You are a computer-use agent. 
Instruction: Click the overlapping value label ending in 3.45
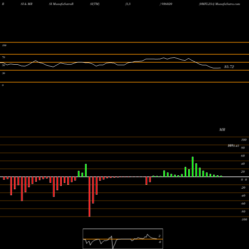coord(234,146)
